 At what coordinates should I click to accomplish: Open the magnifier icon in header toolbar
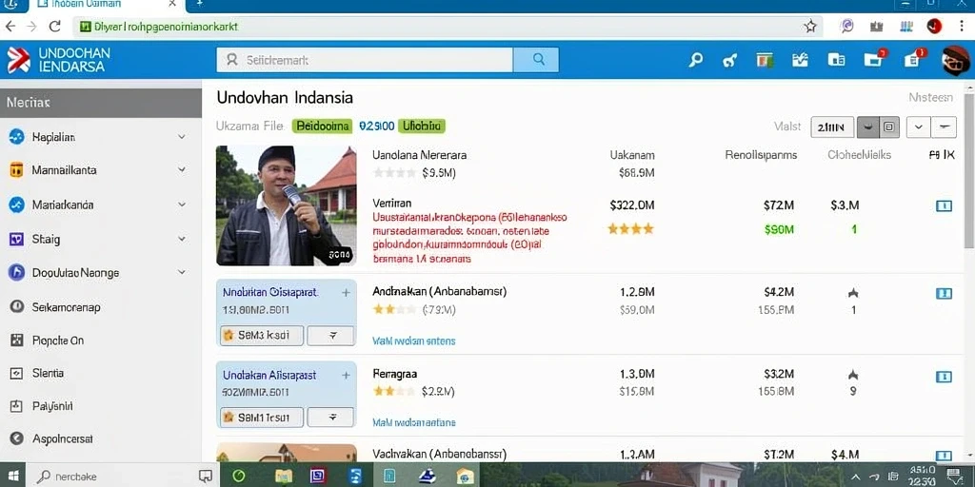coord(696,60)
